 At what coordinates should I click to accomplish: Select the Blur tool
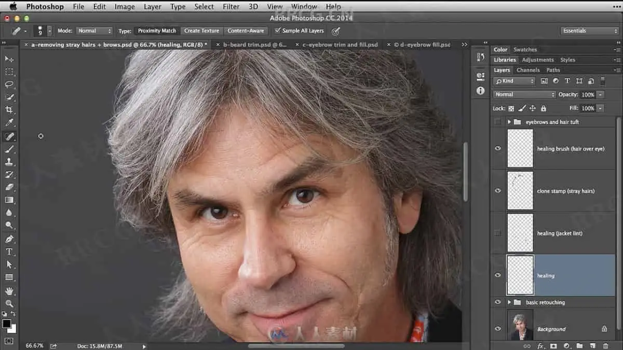tap(9, 213)
